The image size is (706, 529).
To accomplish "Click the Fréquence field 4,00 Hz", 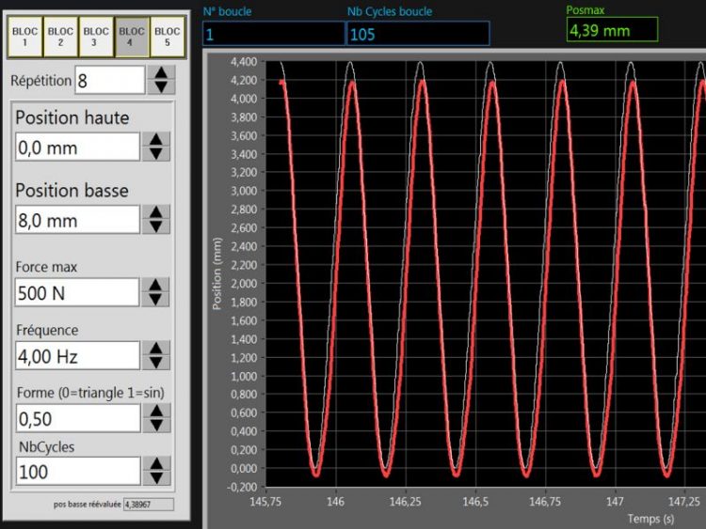I will point(77,355).
